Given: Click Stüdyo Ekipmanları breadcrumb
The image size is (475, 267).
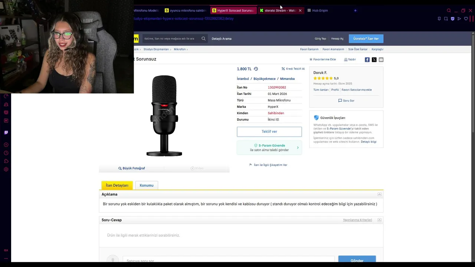Looking at the screenshot, I should [156, 49].
